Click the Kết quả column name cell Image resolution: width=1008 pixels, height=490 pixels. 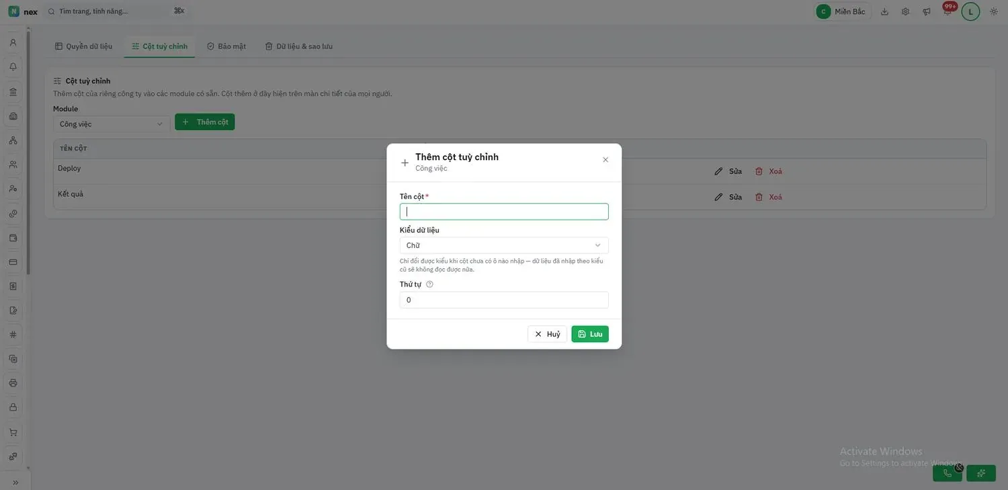[71, 194]
